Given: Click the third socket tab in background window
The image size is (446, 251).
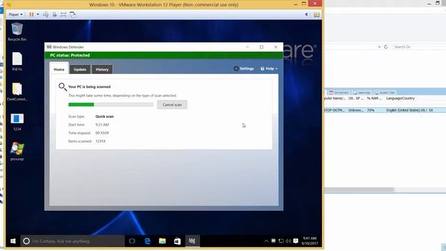Looking at the screenshot, I should pyautogui.click(x=385, y=93).
